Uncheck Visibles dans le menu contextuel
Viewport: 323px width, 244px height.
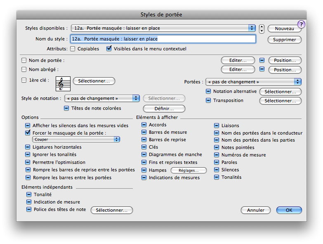click(109, 49)
